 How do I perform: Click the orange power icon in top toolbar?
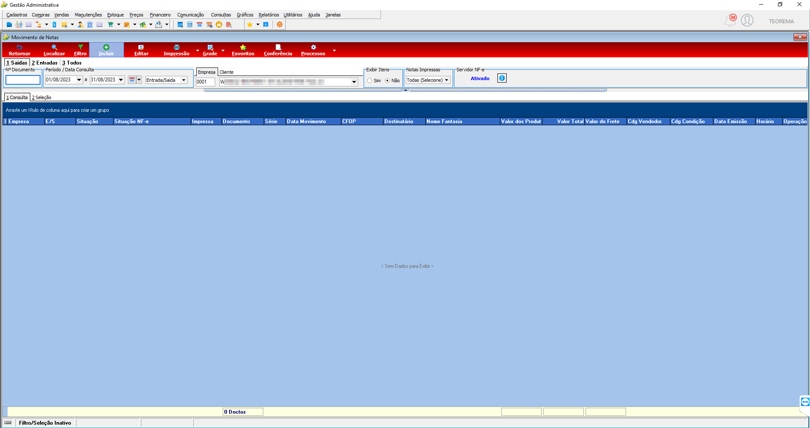coord(280,24)
